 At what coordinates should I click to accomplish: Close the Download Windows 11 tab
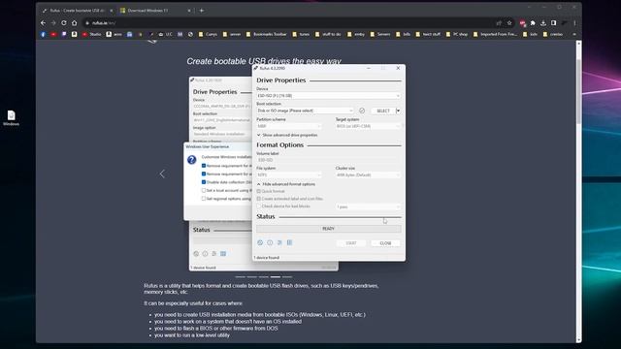[189, 11]
